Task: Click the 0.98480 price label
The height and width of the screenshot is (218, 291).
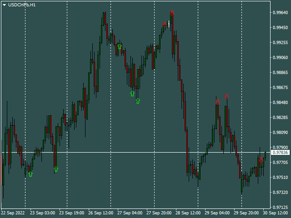Action: 280,103
